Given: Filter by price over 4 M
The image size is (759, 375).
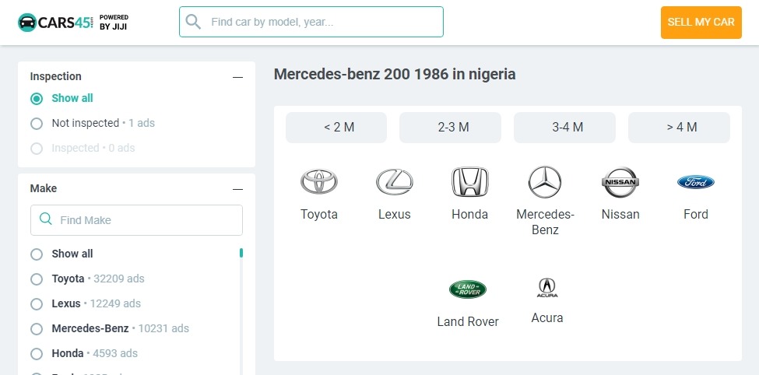Looking at the screenshot, I should [679, 128].
